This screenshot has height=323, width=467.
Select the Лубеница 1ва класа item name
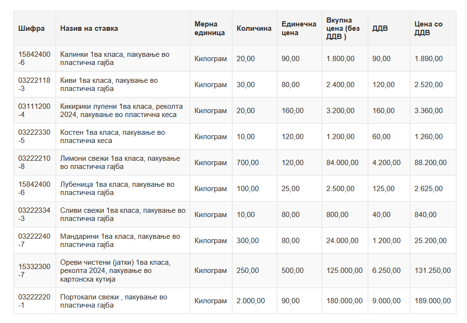(117, 189)
